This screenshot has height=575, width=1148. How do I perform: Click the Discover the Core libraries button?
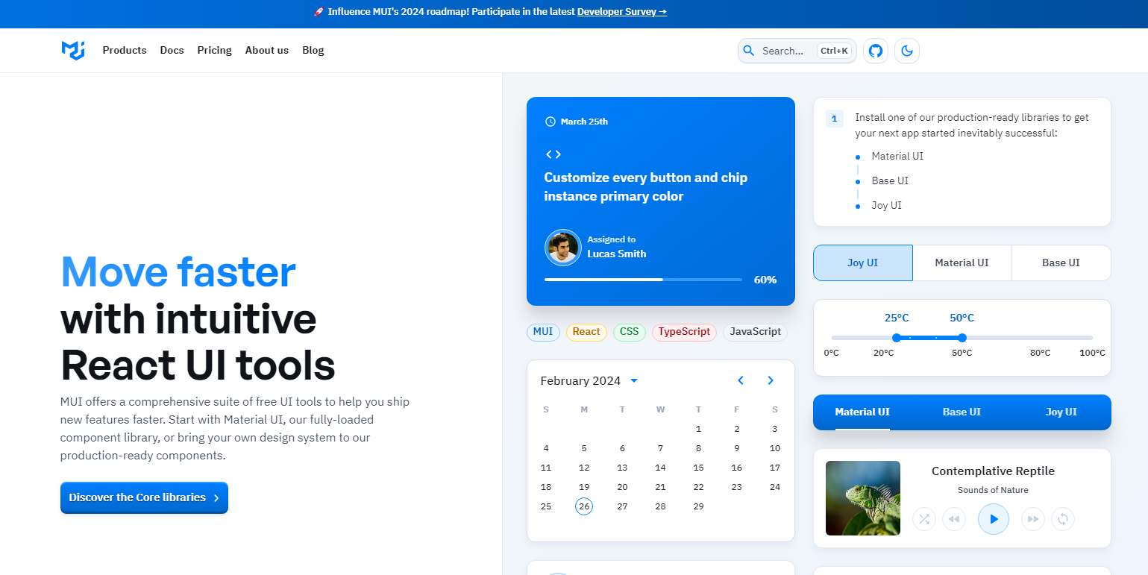point(144,497)
